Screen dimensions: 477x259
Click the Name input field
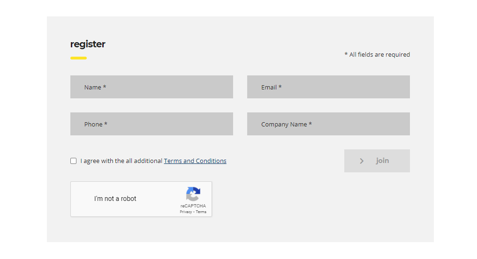pos(151,87)
